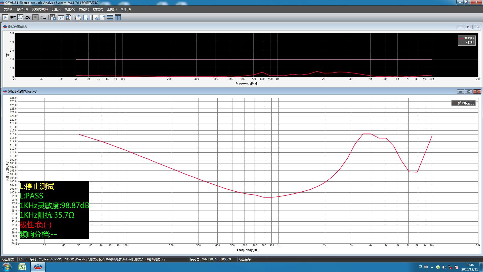
Task: Select the 上框线 legend entry
Action: (467, 43)
